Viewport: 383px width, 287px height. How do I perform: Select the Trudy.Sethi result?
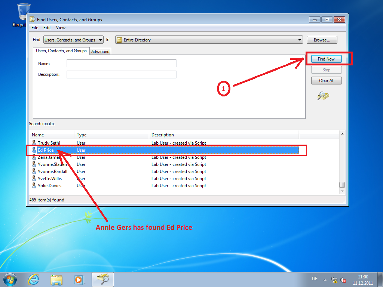(49, 143)
